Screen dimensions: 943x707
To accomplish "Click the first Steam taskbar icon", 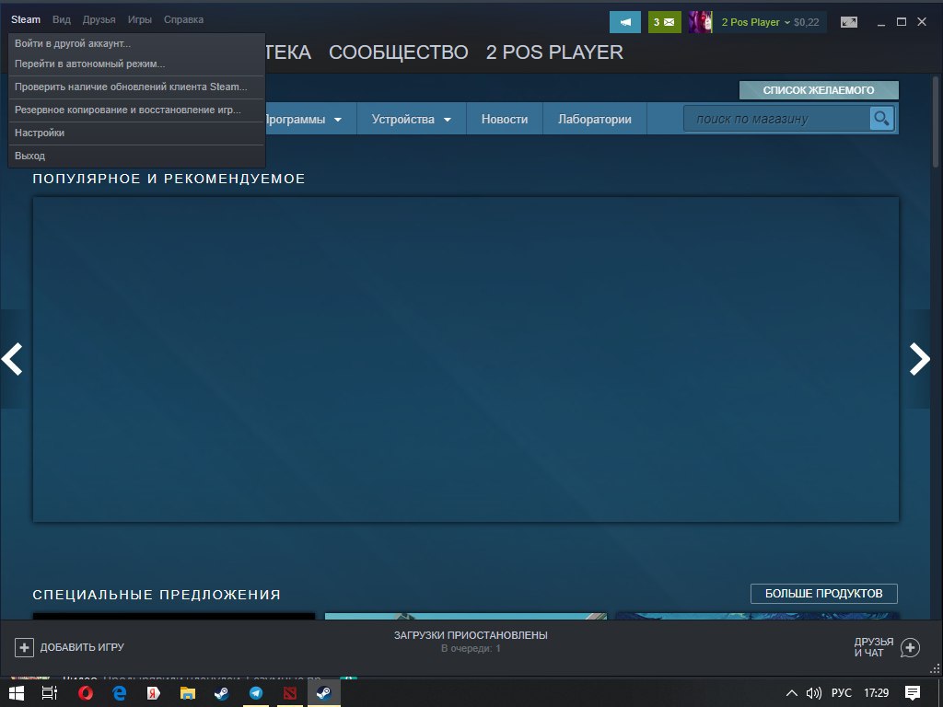I will [221, 693].
